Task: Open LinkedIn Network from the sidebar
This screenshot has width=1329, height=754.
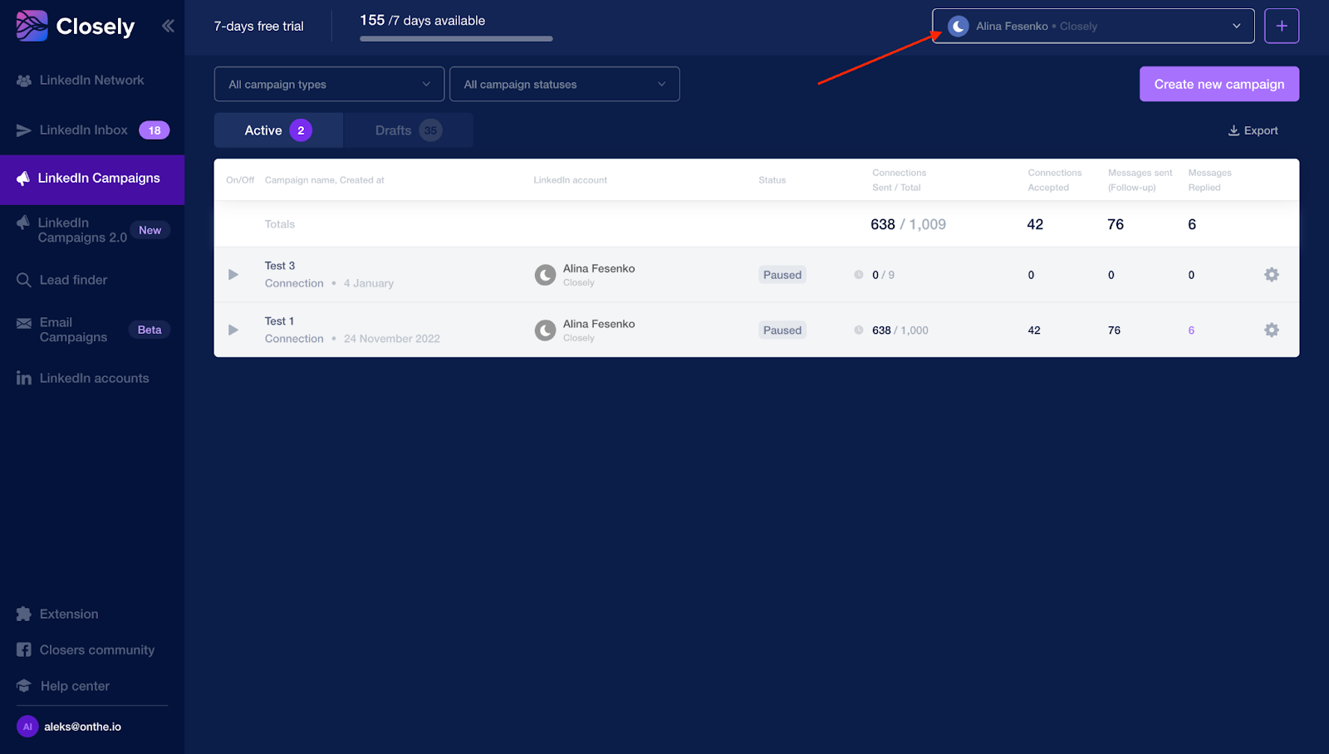Action: point(91,81)
